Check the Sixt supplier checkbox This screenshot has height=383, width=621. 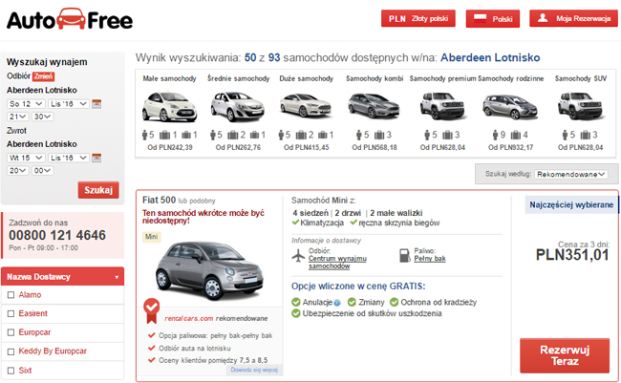[11, 371]
